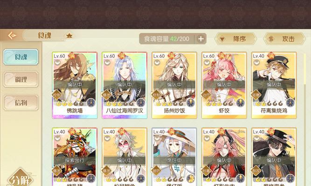Toggle the heart marker on 佛跳墙 card
The image size is (311, 186).
(57, 63)
